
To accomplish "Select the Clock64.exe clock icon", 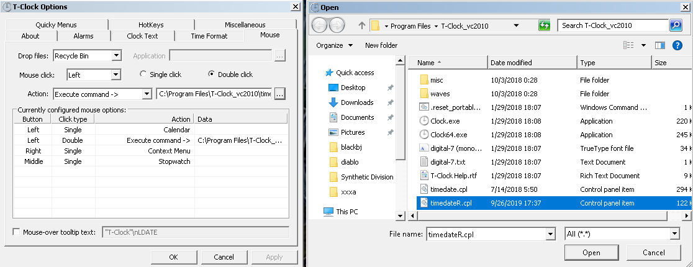I will pyautogui.click(x=424, y=135).
